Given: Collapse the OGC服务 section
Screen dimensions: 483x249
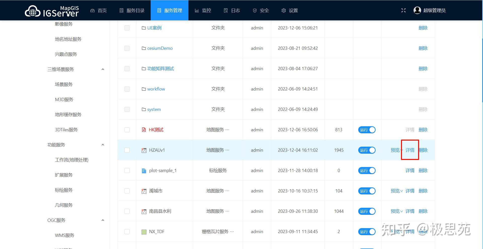Looking at the screenshot, I should (103, 220).
